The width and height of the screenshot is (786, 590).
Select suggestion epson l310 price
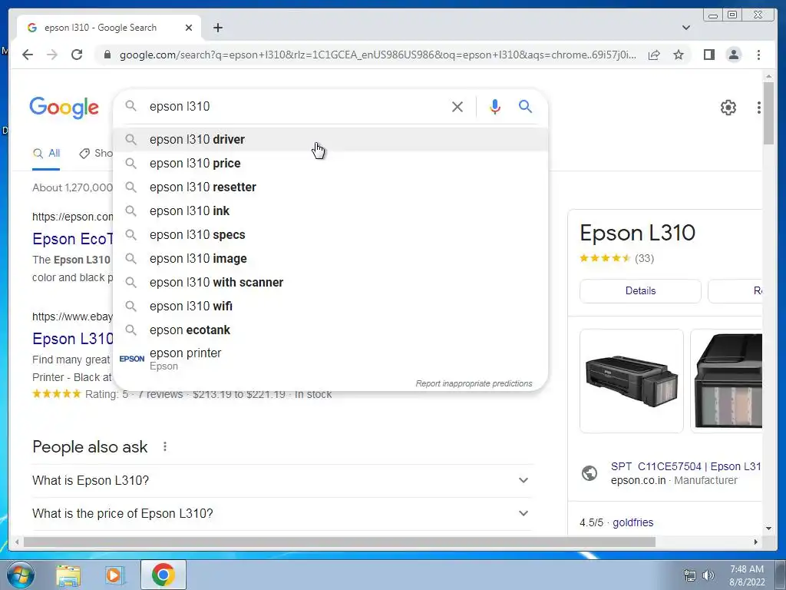pyautogui.click(x=331, y=164)
